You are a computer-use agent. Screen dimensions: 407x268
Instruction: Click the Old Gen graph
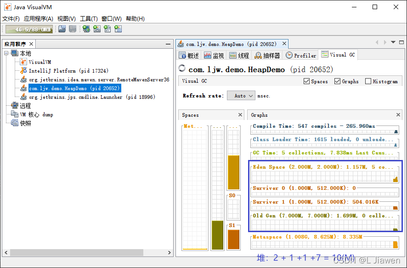tap(324, 225)
